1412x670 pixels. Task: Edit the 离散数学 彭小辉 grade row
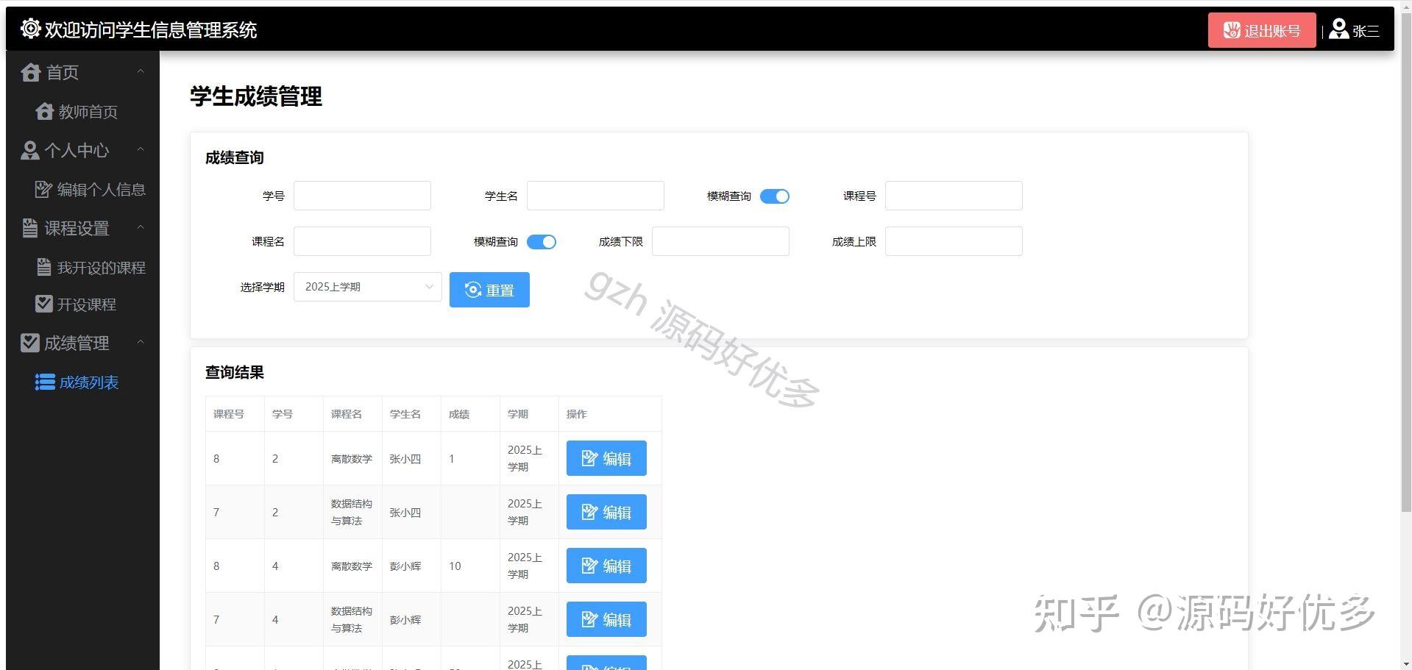[606, 566]
